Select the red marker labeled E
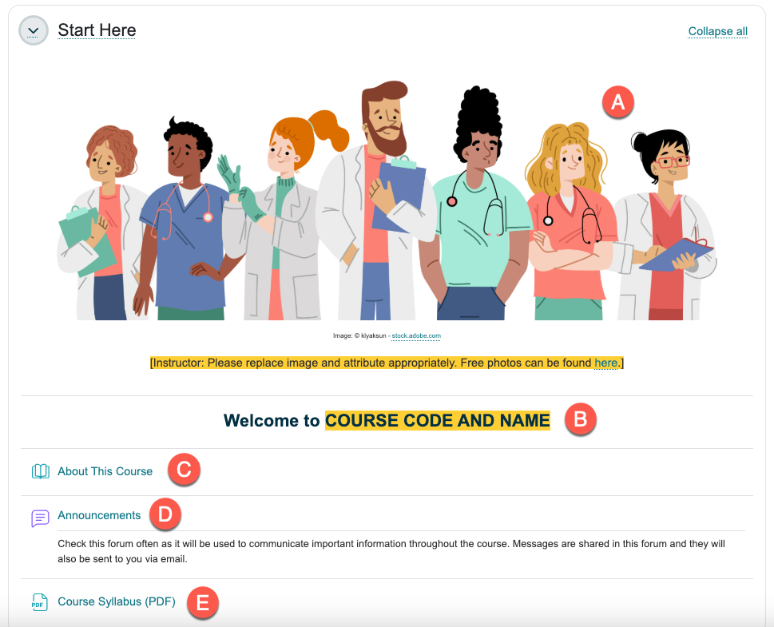 pos(202,602)
